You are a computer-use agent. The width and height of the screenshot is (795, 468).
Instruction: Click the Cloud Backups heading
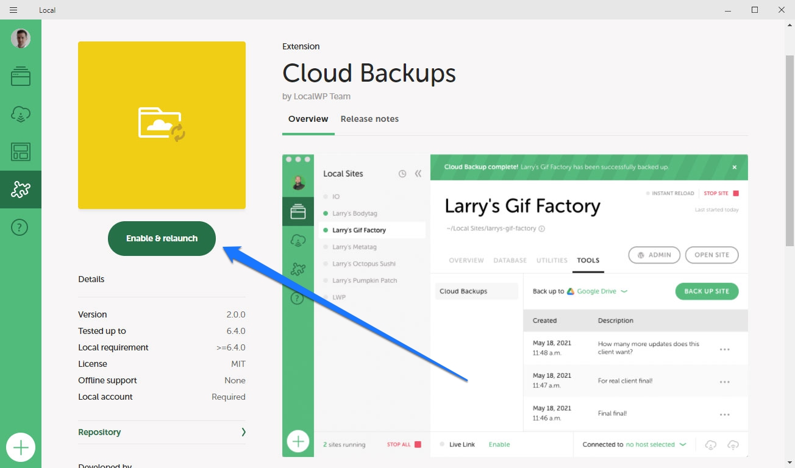(369, 73)
